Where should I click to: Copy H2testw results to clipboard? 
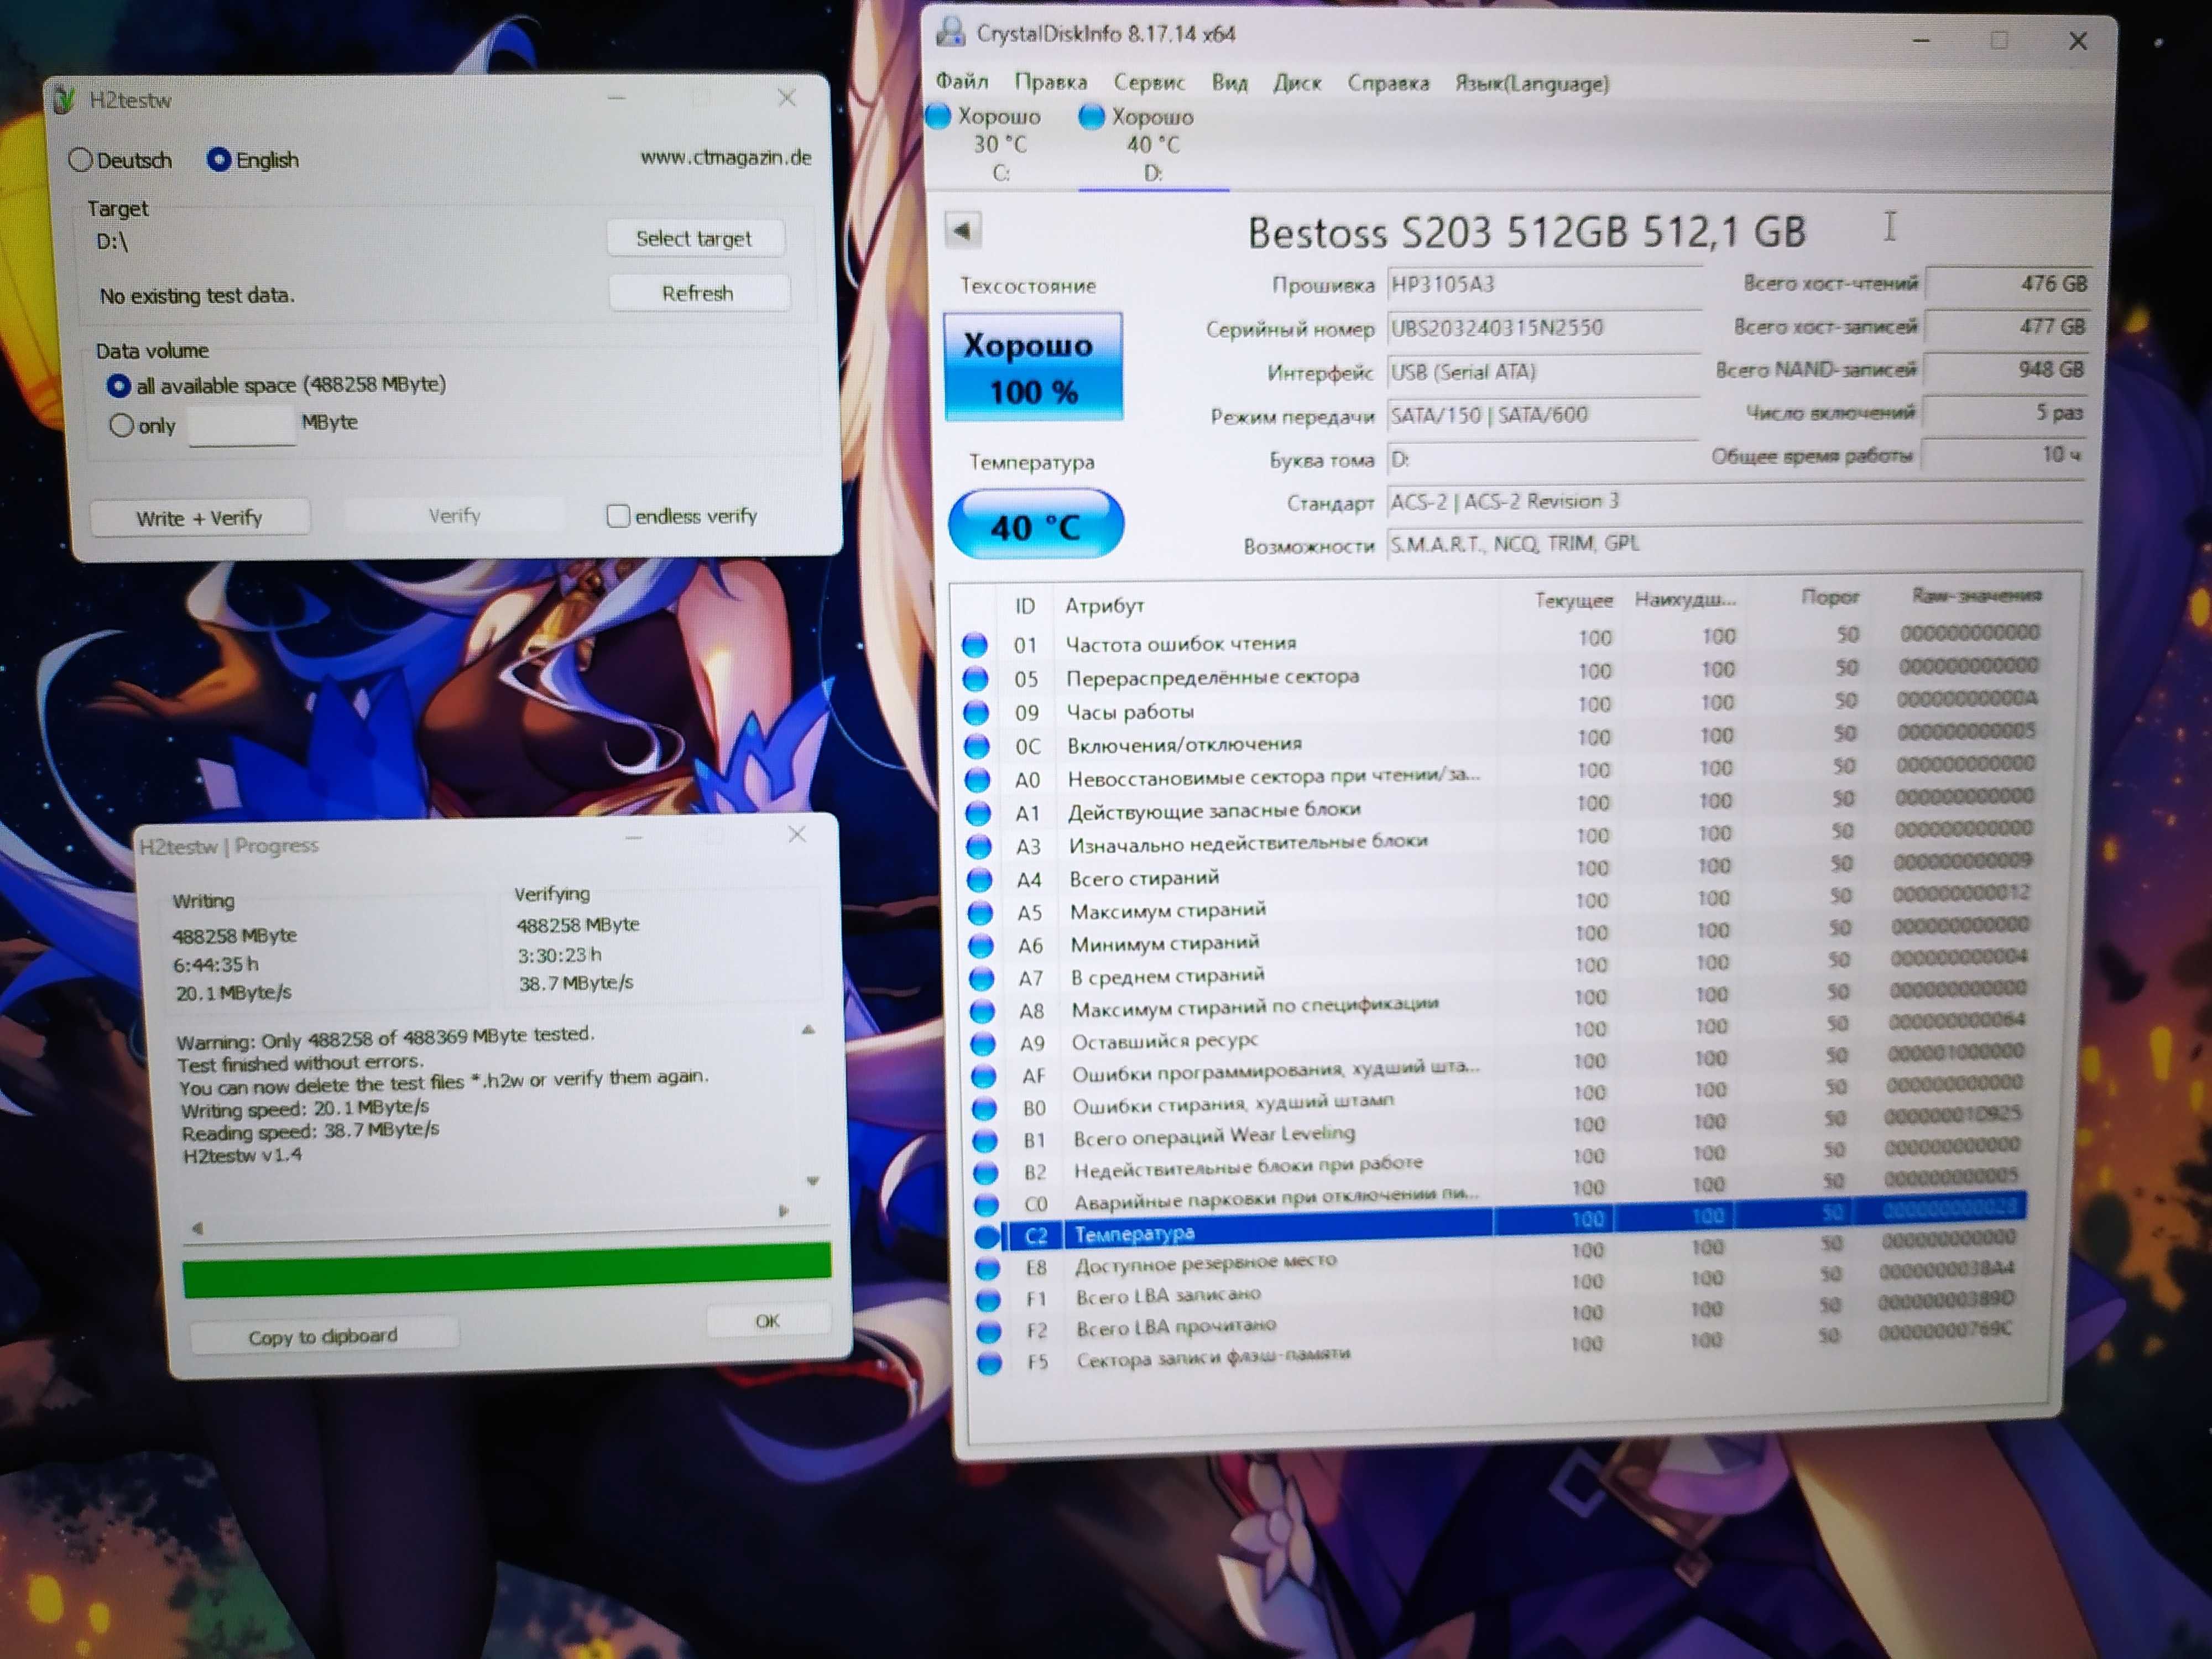point(323,1336)
